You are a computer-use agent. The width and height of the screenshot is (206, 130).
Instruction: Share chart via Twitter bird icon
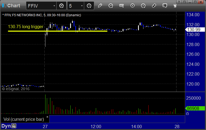click(175, 6)
